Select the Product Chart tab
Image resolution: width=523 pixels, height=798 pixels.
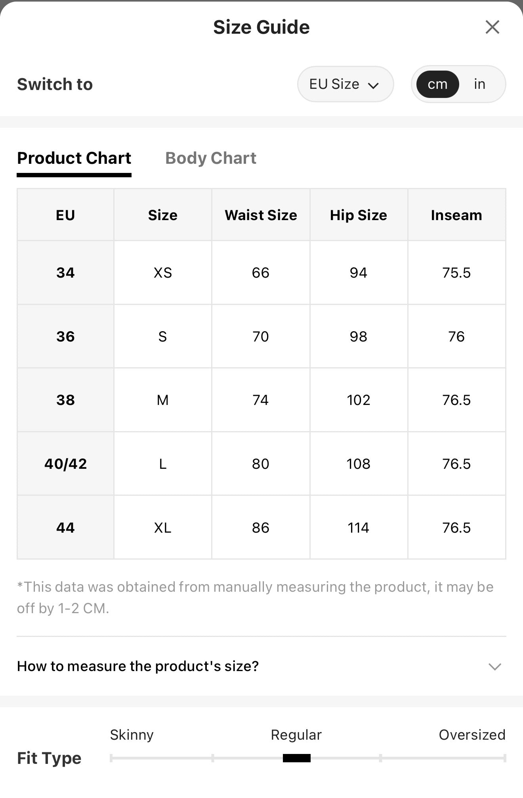74,158
